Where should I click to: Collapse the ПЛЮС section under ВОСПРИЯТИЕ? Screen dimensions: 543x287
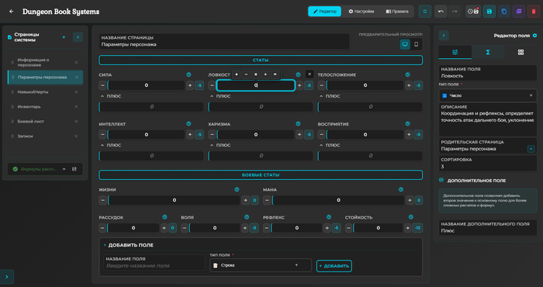tap(321, 145)
